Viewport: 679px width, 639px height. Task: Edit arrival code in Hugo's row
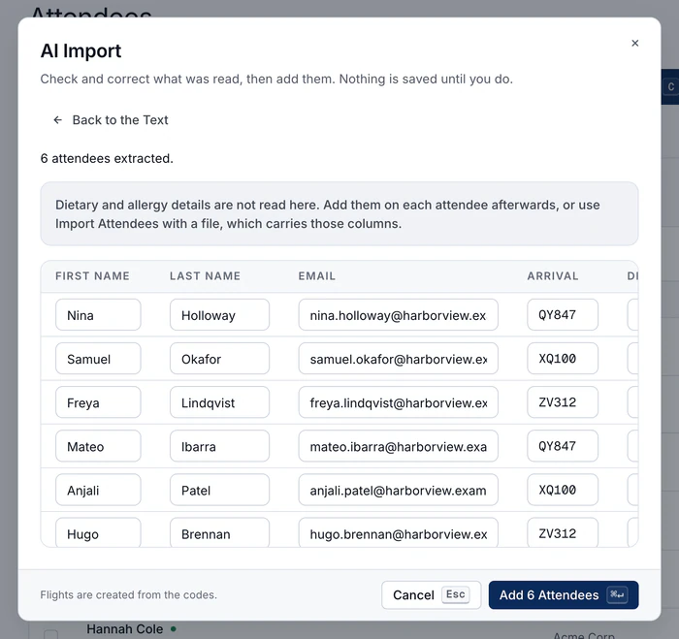pyautogui.click(x=562, y=532)
